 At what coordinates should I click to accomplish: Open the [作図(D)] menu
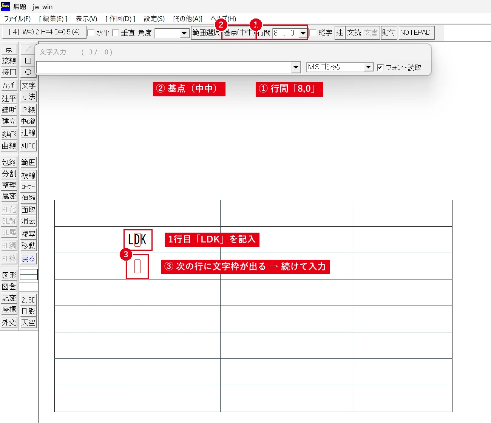(x=120, y=19)
